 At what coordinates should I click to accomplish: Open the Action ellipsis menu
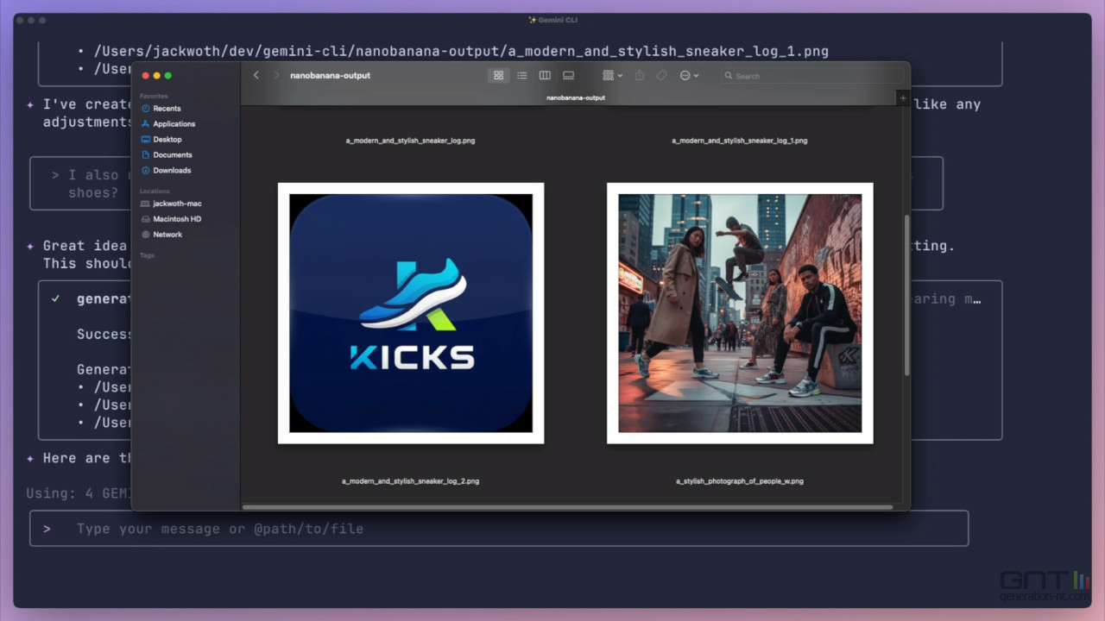point(688,76)
